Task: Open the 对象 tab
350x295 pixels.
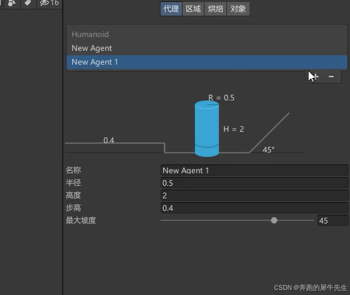Action: pos(238,9)
